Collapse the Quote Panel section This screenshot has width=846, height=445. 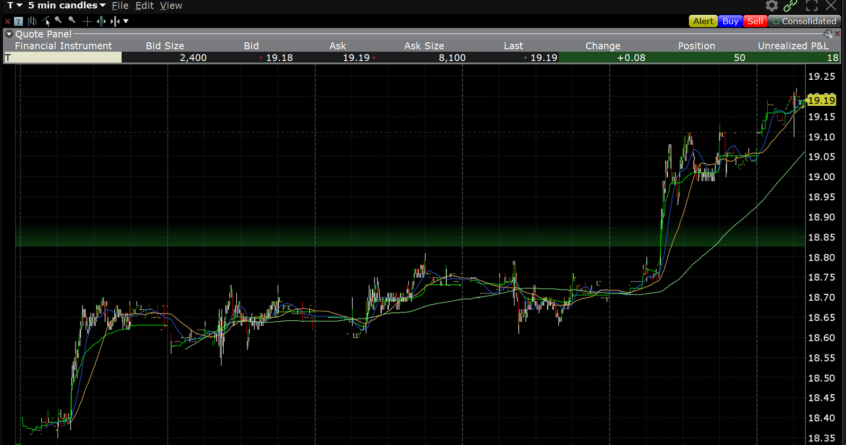(9, 34)
